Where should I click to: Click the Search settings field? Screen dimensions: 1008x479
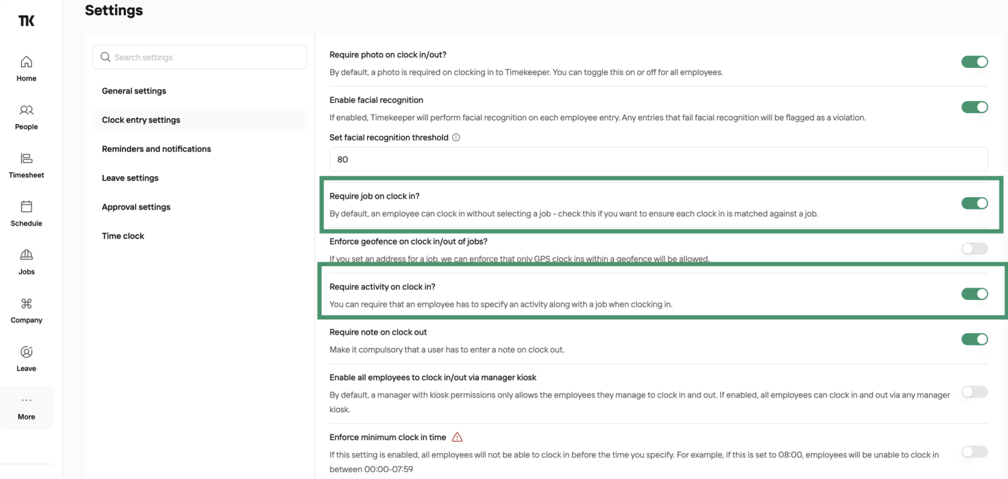(x=199, y=57)
